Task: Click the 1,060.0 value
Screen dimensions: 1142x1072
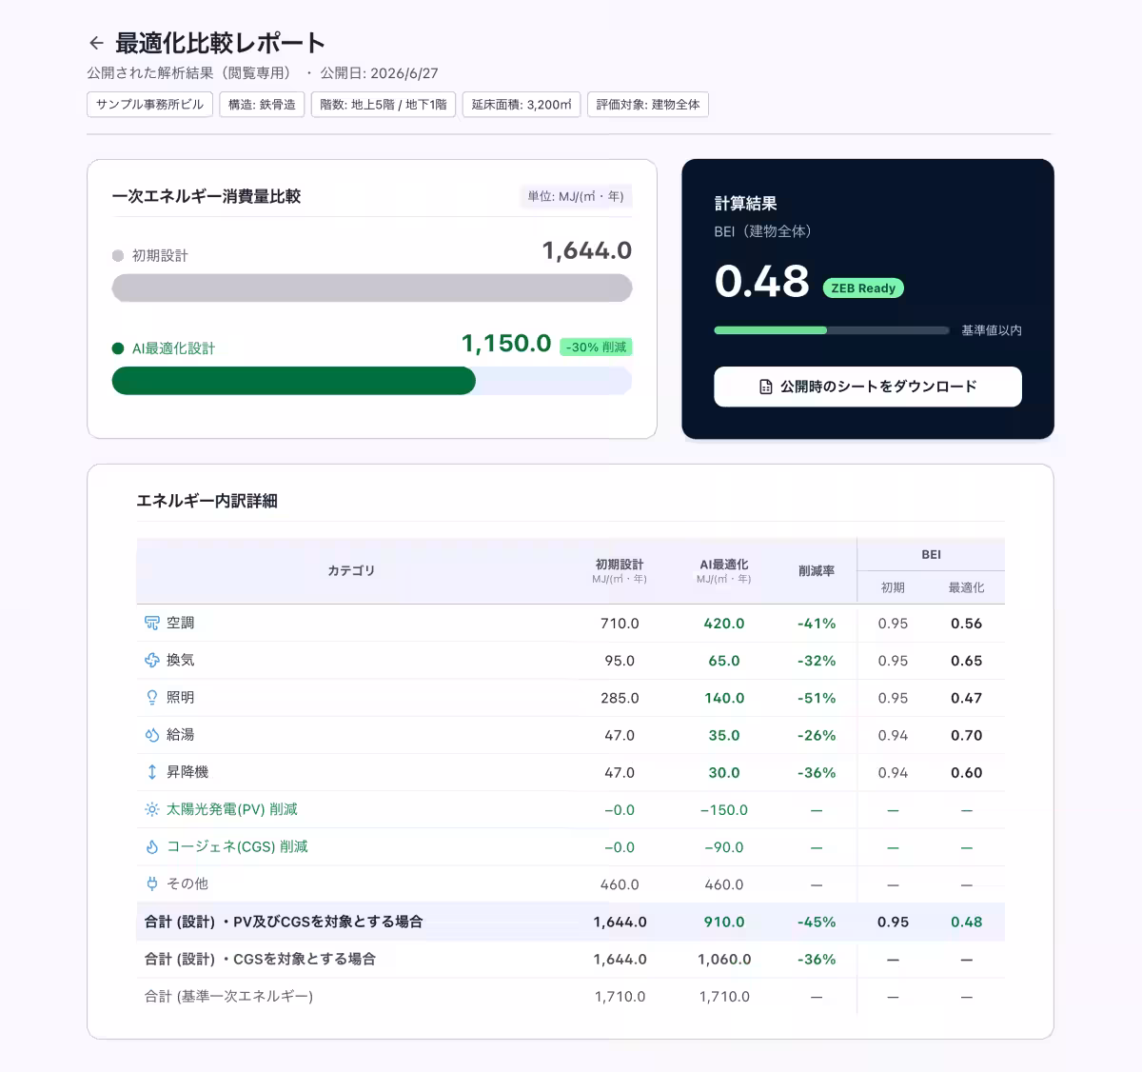Action: pos(724,959)
